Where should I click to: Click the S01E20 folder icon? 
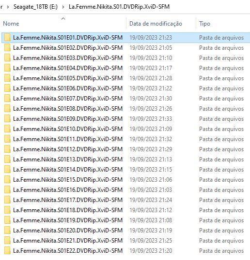7,231
